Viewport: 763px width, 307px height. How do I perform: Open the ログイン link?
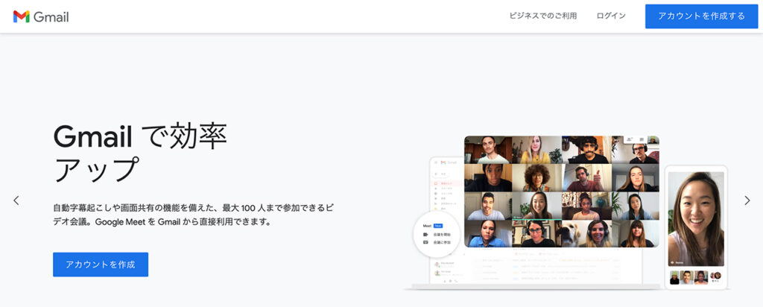point(611,16)
